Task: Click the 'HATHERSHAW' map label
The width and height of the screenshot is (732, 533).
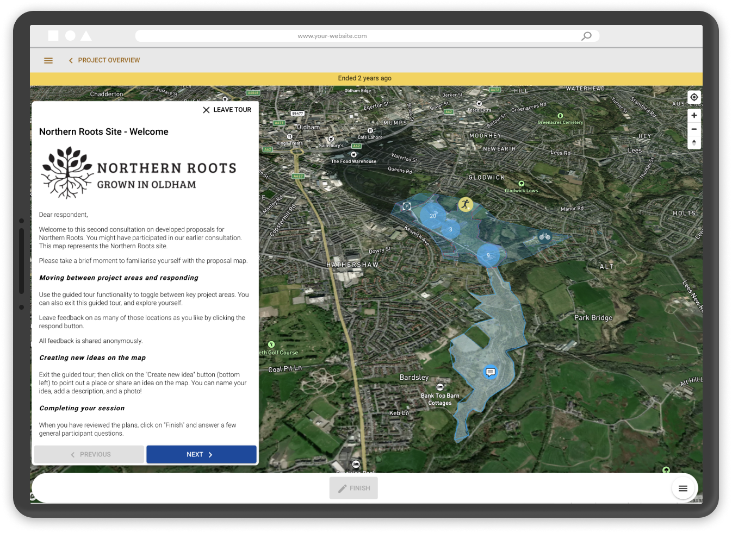Action: 352,265
